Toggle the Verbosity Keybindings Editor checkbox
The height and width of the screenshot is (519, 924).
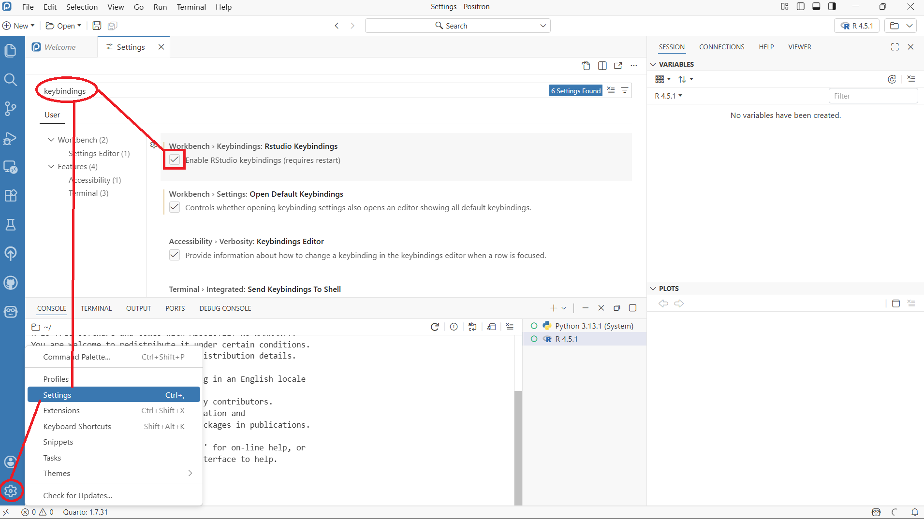tap(175, 255)
